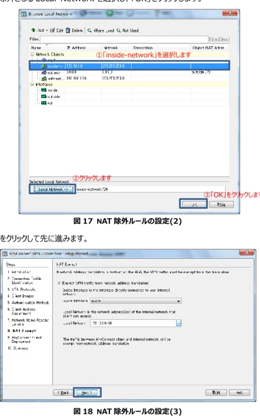Select step 9 AnyConnect Client Deployment
260x419 pixels.
24,339
